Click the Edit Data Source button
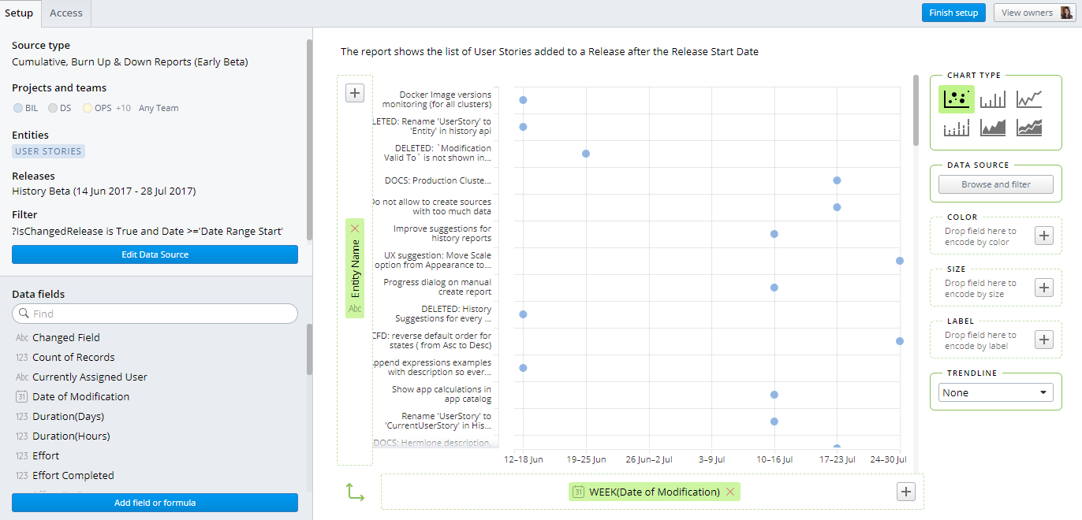Image resolution: width=1082 pixels, height=520 pixels. point(155,254)
